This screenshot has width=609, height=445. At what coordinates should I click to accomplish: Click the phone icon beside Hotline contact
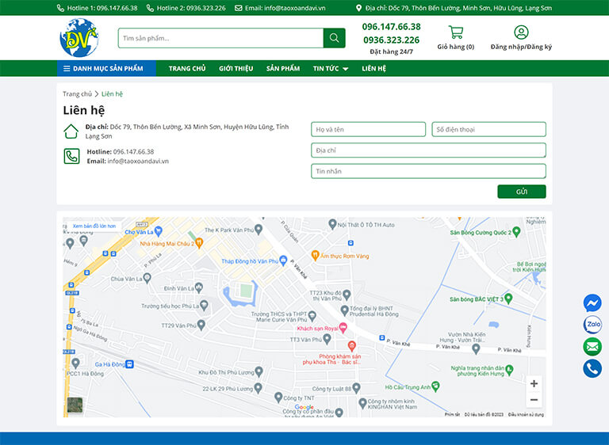(x=71, y=156)
